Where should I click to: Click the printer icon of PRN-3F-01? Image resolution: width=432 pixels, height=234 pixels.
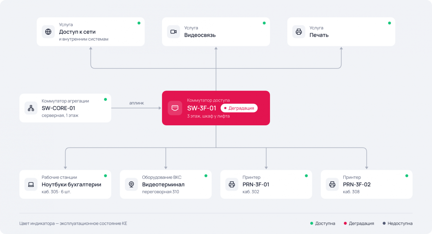click(x=232, y=184)
